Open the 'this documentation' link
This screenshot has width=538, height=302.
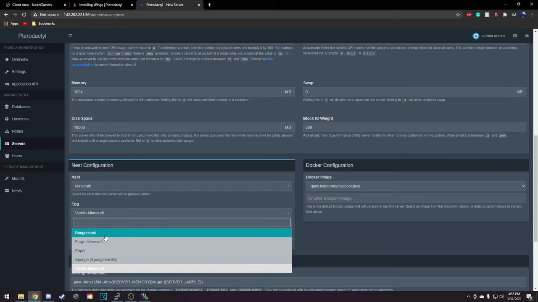click(172, 62)
